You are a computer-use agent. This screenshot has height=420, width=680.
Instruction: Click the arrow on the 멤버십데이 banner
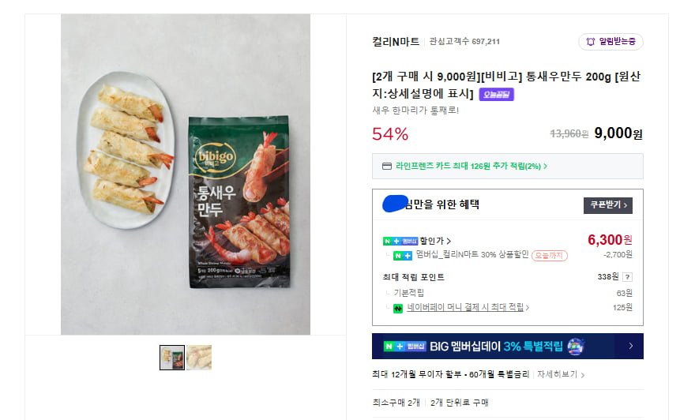click(x=630, y=346)
